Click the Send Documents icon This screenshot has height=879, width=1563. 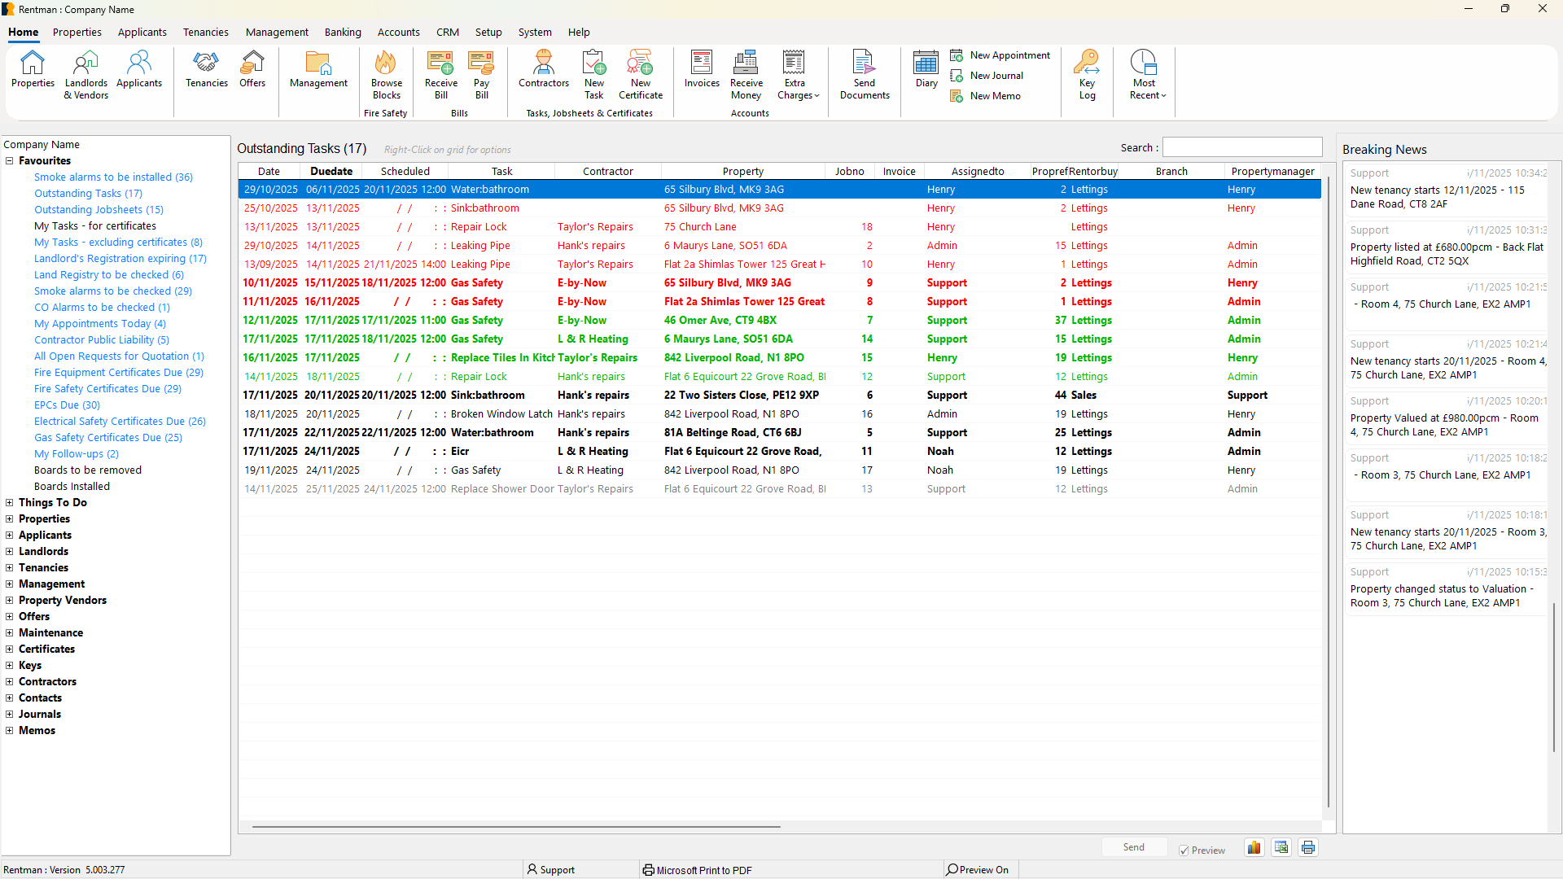(864, 73)
